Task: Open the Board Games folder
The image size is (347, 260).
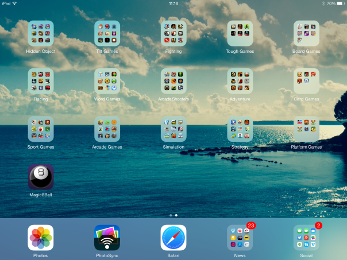Action: pyautogui.click(x=306, y=33)
